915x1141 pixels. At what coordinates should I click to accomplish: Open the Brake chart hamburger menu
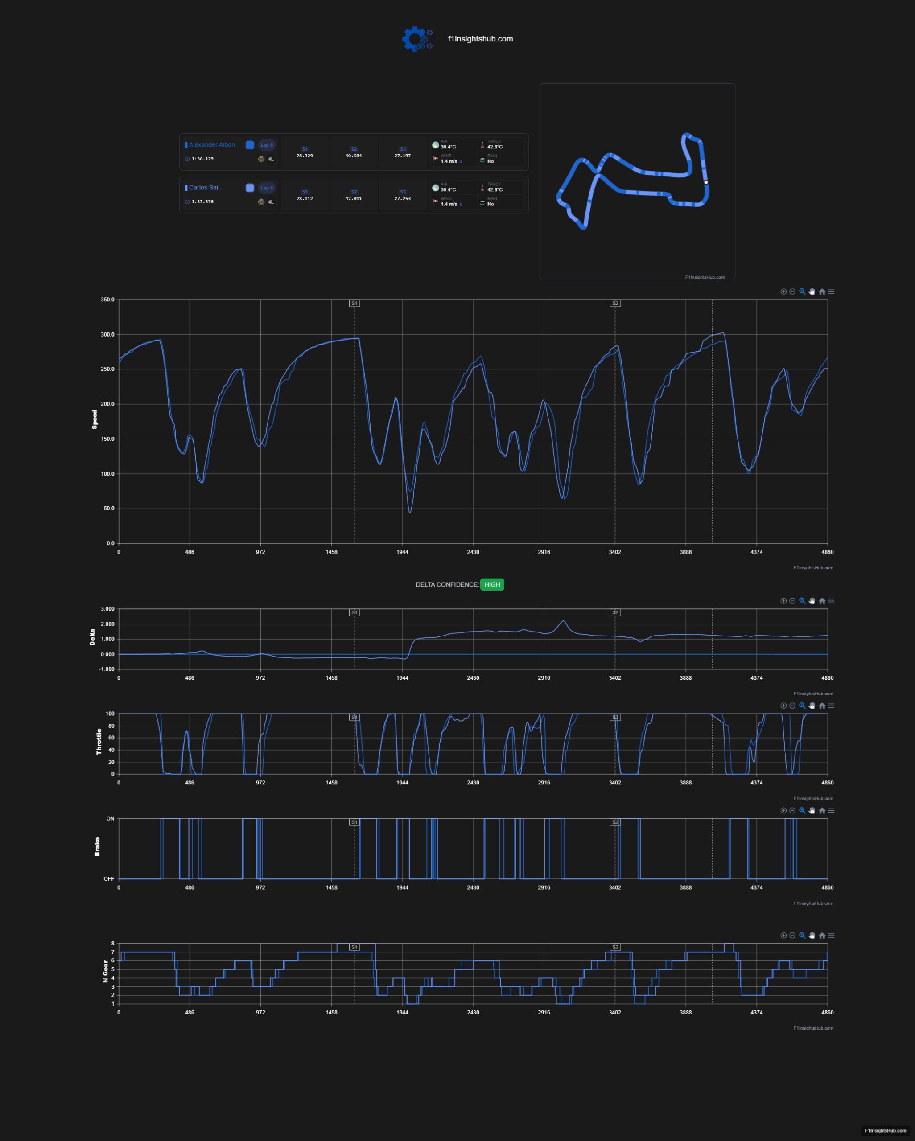[x=831, y=810]
